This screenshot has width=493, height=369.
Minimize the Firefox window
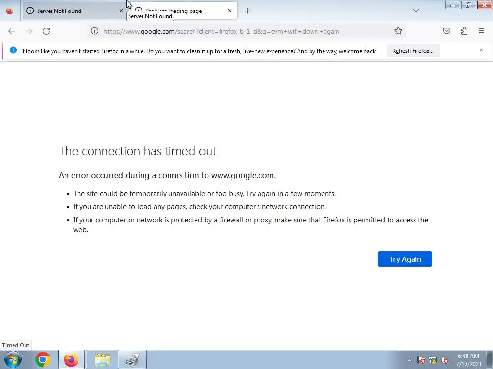click(453, 5)
